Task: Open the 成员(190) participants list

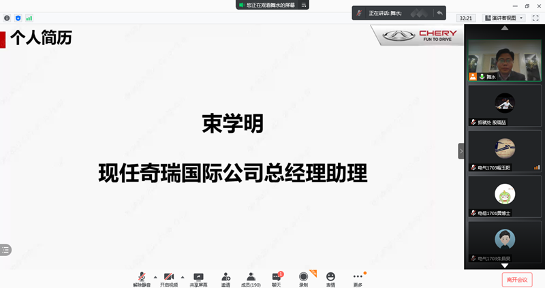Action: (251, 278)
